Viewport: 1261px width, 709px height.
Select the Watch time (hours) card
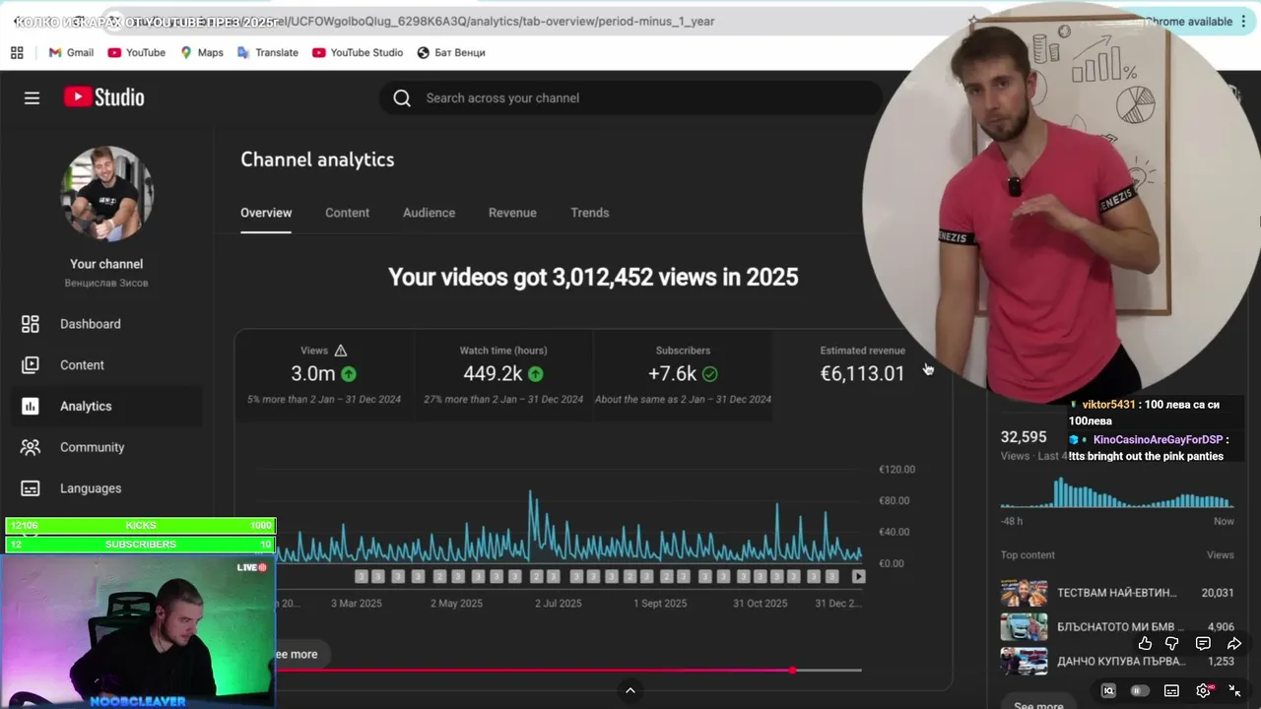[x=503, y=376]
